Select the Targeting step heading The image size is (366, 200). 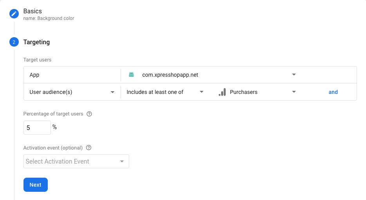click(x=36, y=42)
